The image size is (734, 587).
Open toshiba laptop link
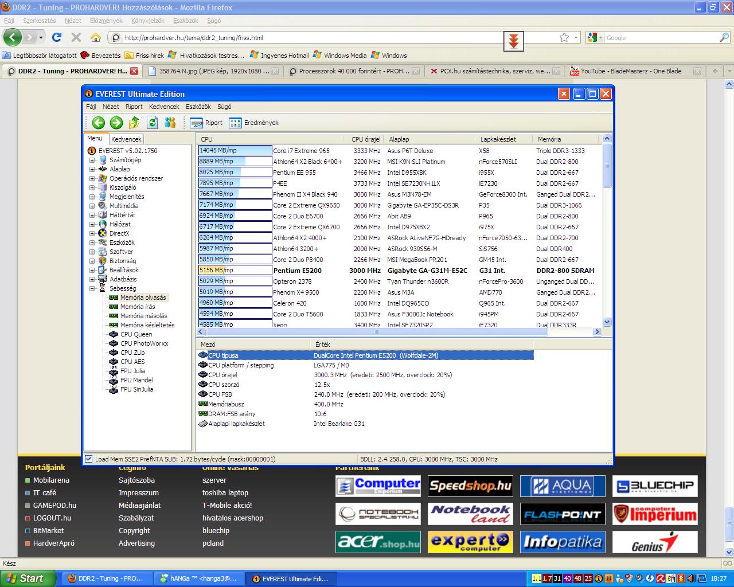point(225,492)
